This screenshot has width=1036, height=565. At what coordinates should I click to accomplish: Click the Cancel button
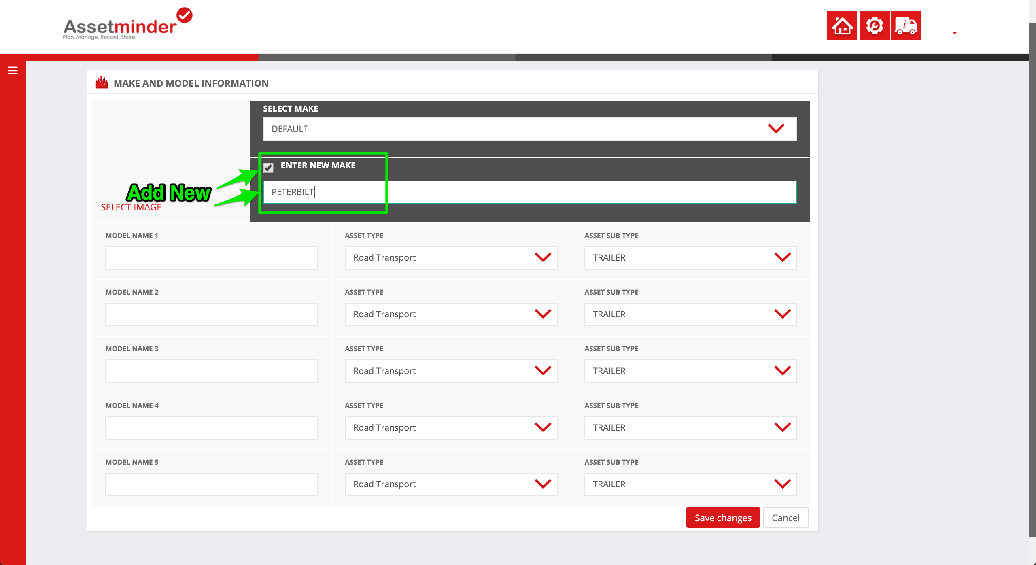785,518
